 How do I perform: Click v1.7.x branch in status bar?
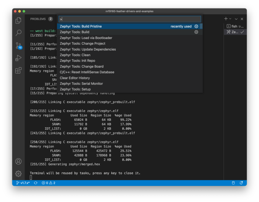coord(23,183)
